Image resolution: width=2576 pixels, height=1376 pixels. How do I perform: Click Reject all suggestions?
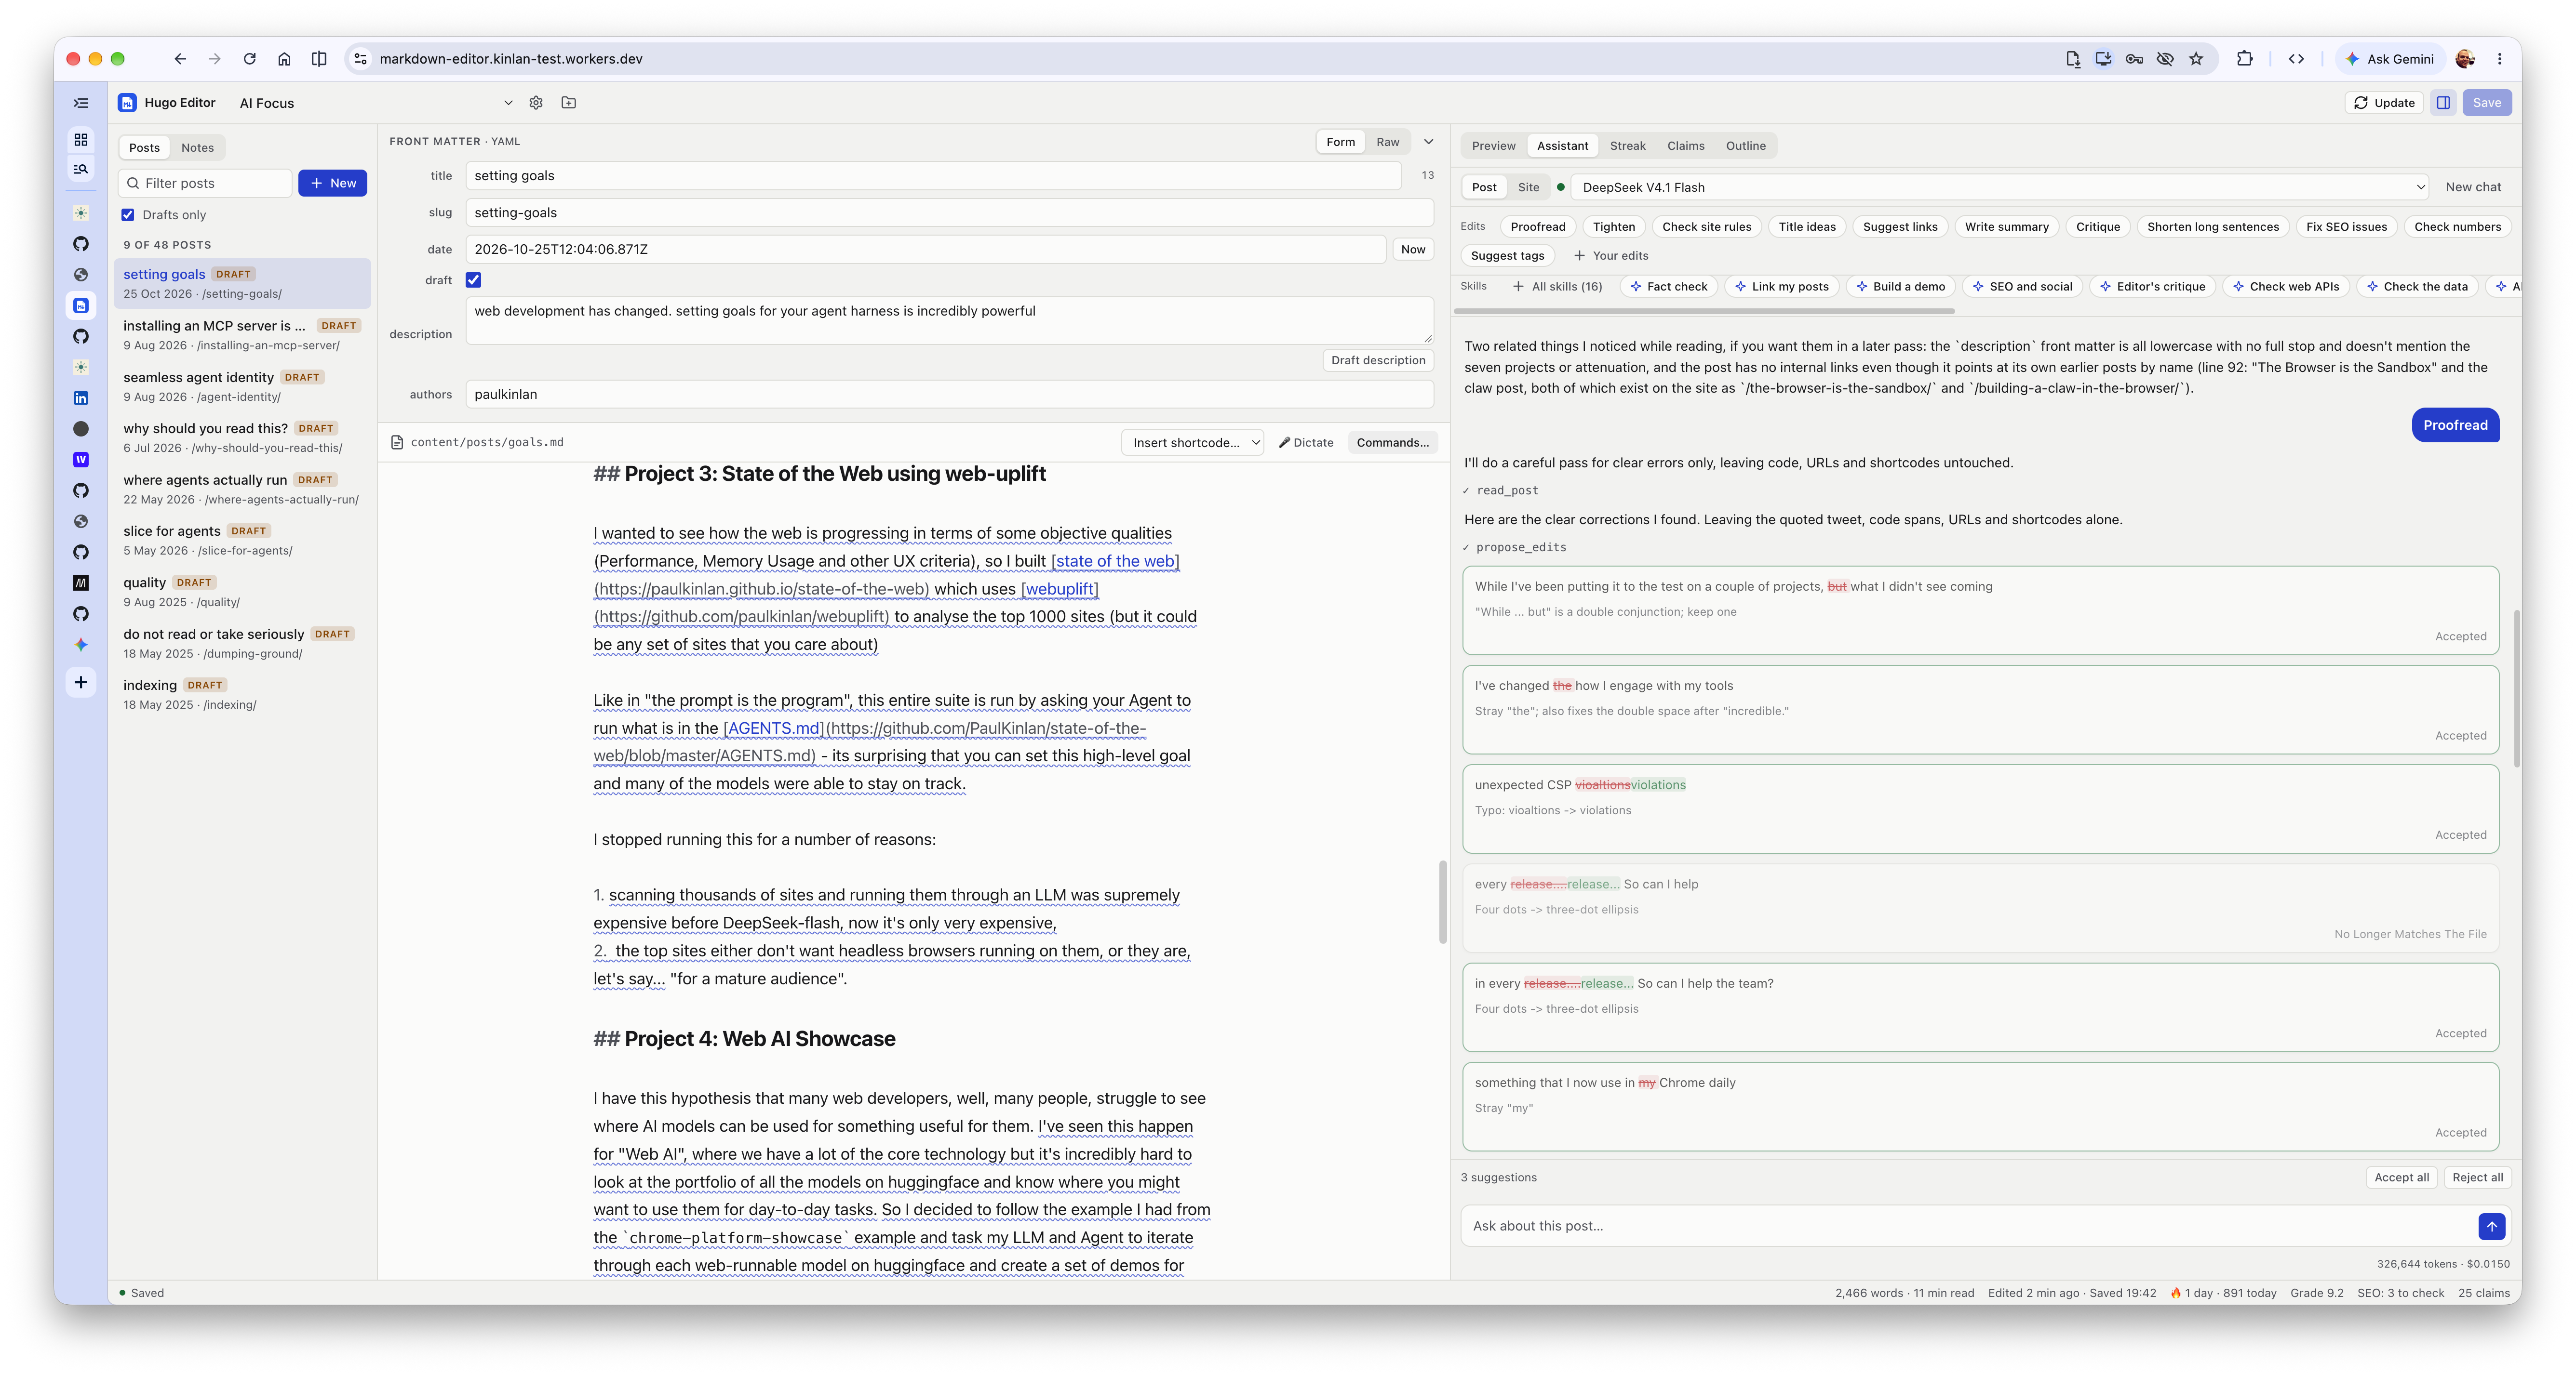tap(2477, 1177)
